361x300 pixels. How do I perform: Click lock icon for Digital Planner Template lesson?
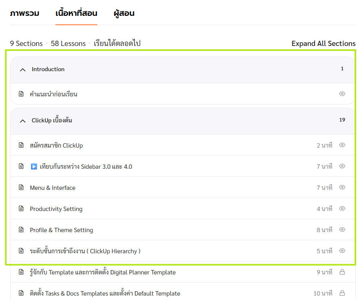(x=342, y=272)
